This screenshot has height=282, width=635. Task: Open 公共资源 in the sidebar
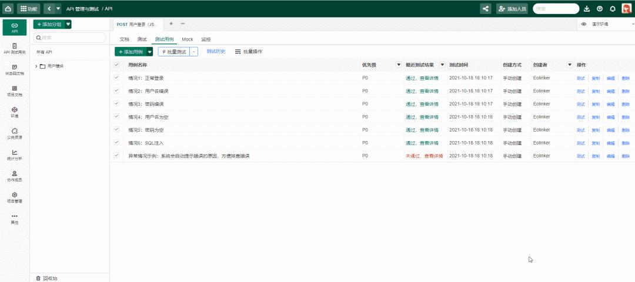tap(15, 133)
